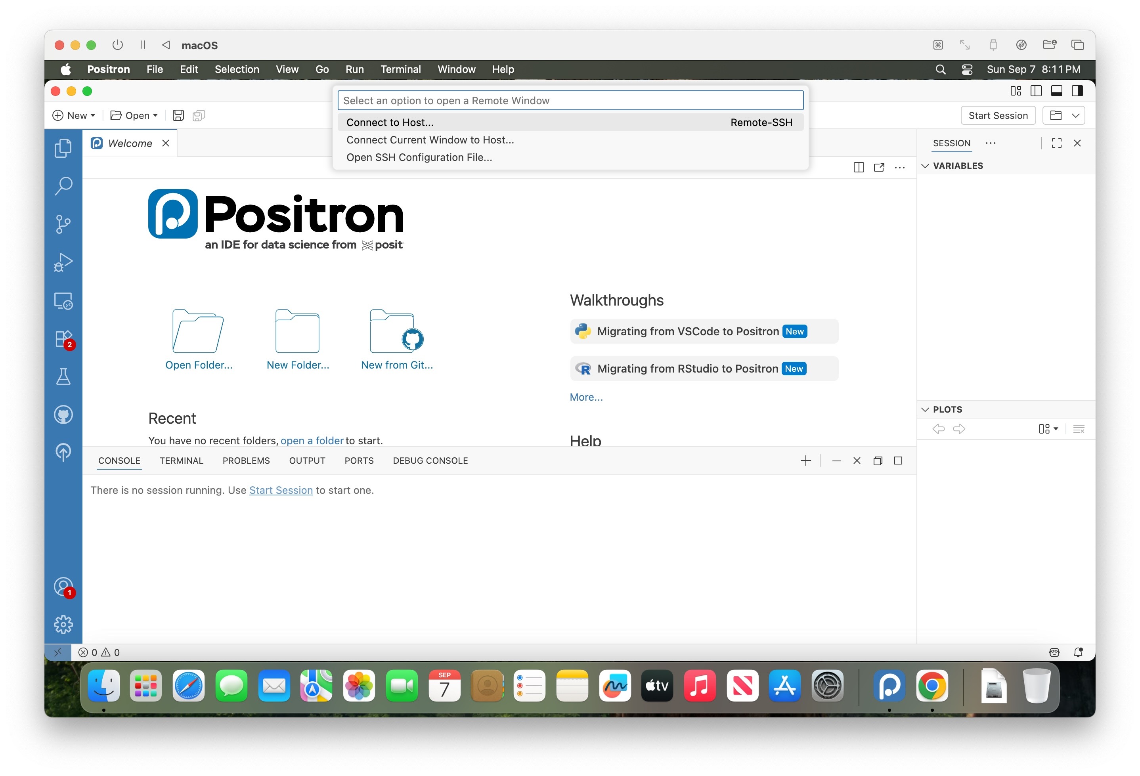The image size is (1140, 776).
Task: Open the Manage gear in activity bar
Action: click(63, 625)
